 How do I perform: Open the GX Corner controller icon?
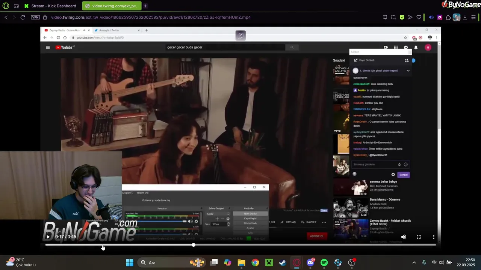click(x=16, y=6)
